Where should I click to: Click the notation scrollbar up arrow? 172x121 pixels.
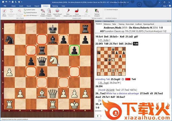point(170,35)
